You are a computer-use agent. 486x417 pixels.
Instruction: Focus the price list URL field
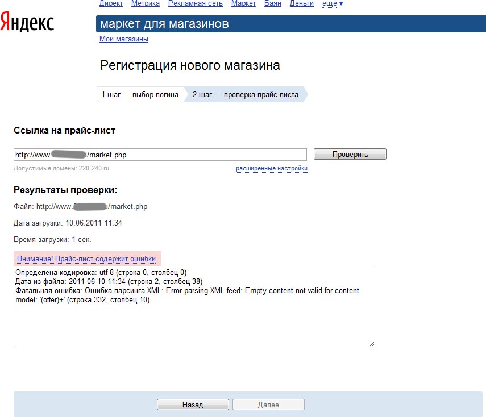pos(160,155)
